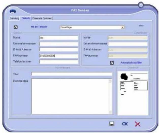This screenshot has height=133, width=159.
Task: Open the Erweiterte Optionen tab
Action: (x=42, y=19)
